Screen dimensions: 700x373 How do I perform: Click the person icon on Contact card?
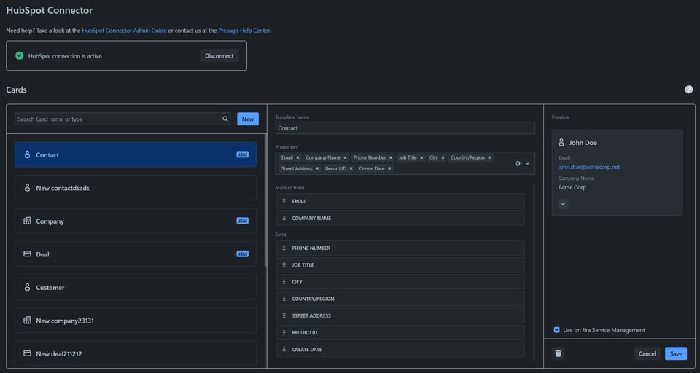click(x=27, y=154)
